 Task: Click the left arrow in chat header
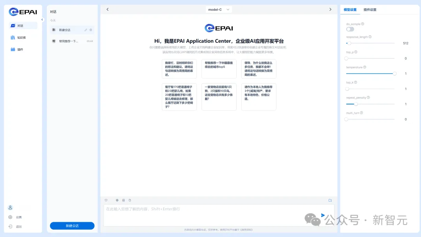click(x=108, y=9)
